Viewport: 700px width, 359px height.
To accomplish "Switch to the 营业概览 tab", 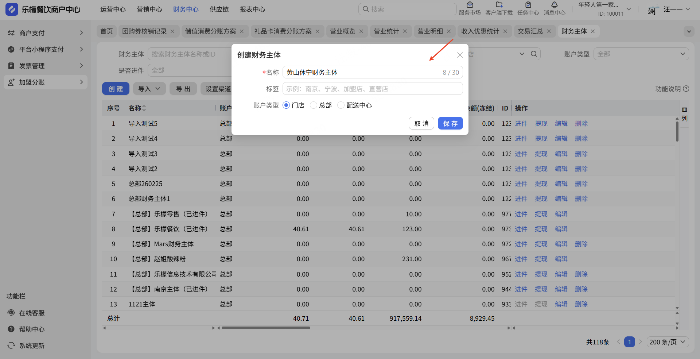I will click(x=342, y=31).
